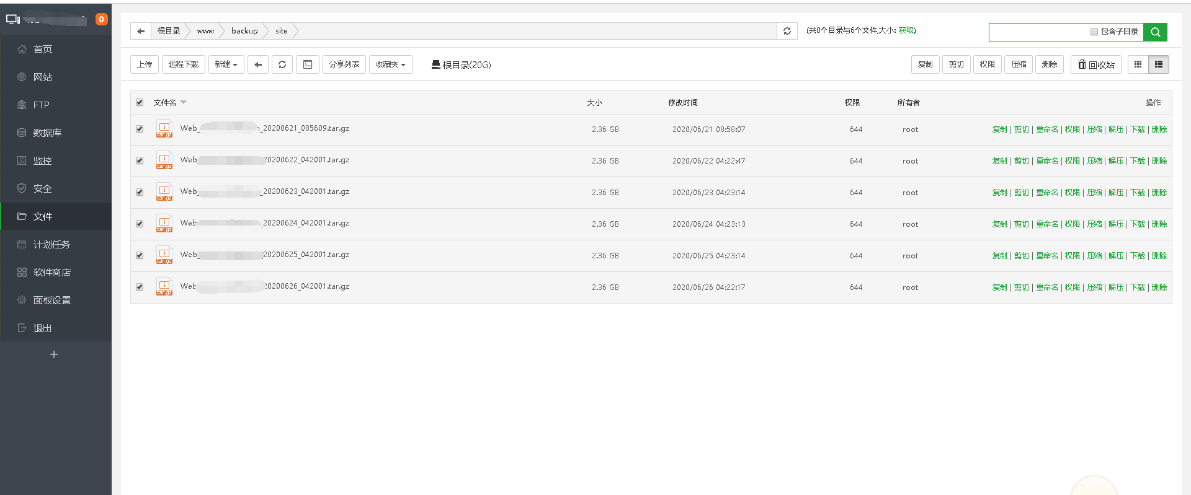Open the 分享列表 button
Viewport: 1191px width, 495px height.
coord(344,64)
